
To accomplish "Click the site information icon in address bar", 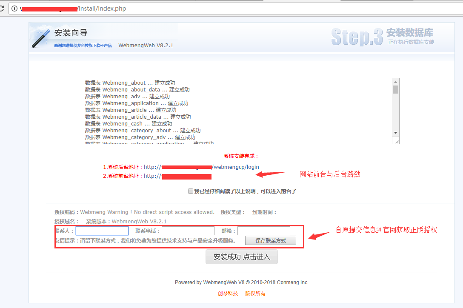I will [x=14, y=9].
